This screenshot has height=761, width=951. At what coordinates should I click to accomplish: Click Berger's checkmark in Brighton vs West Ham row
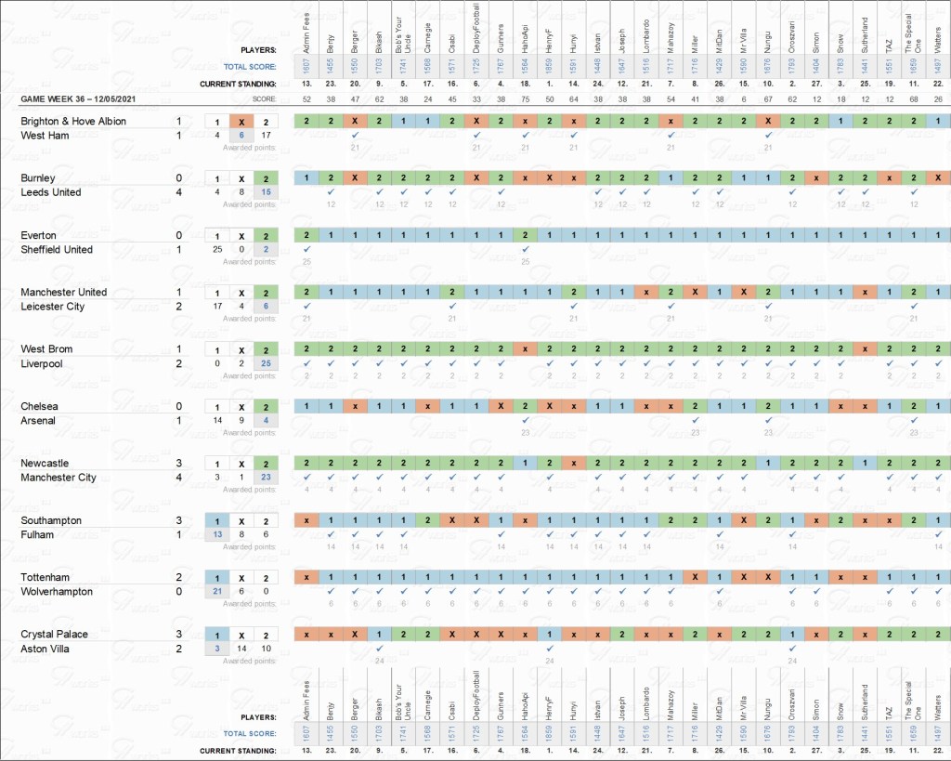coord(355,136)
